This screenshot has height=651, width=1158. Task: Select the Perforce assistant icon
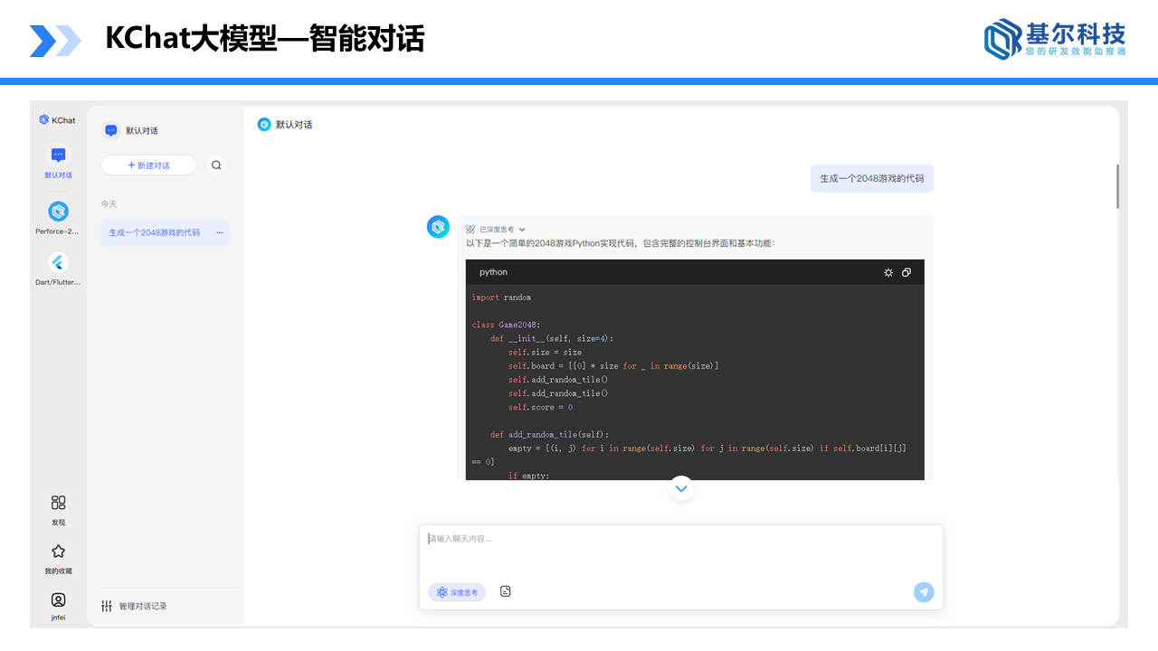pyautogui.click(x=58, y=212)
